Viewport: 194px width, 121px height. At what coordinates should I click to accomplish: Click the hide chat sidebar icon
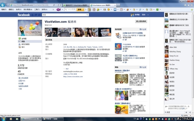pyautogui.click(x=190, y=112)
